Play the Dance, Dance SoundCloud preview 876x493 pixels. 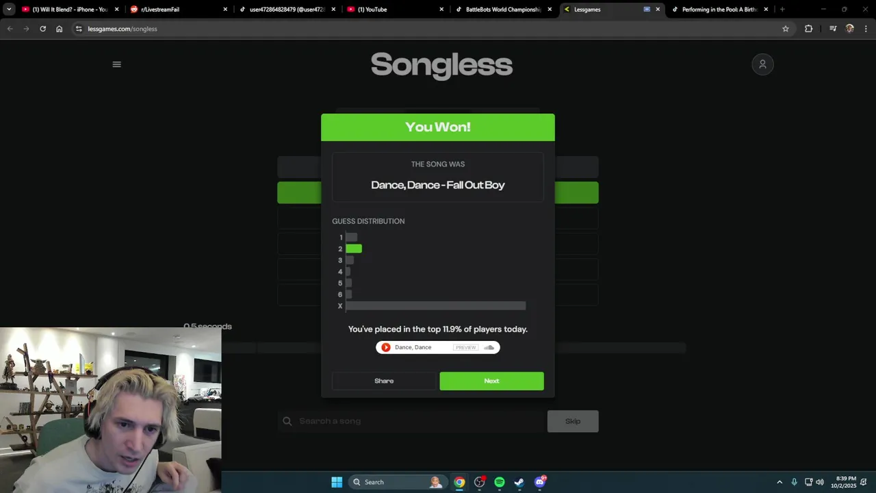(386, 347)
